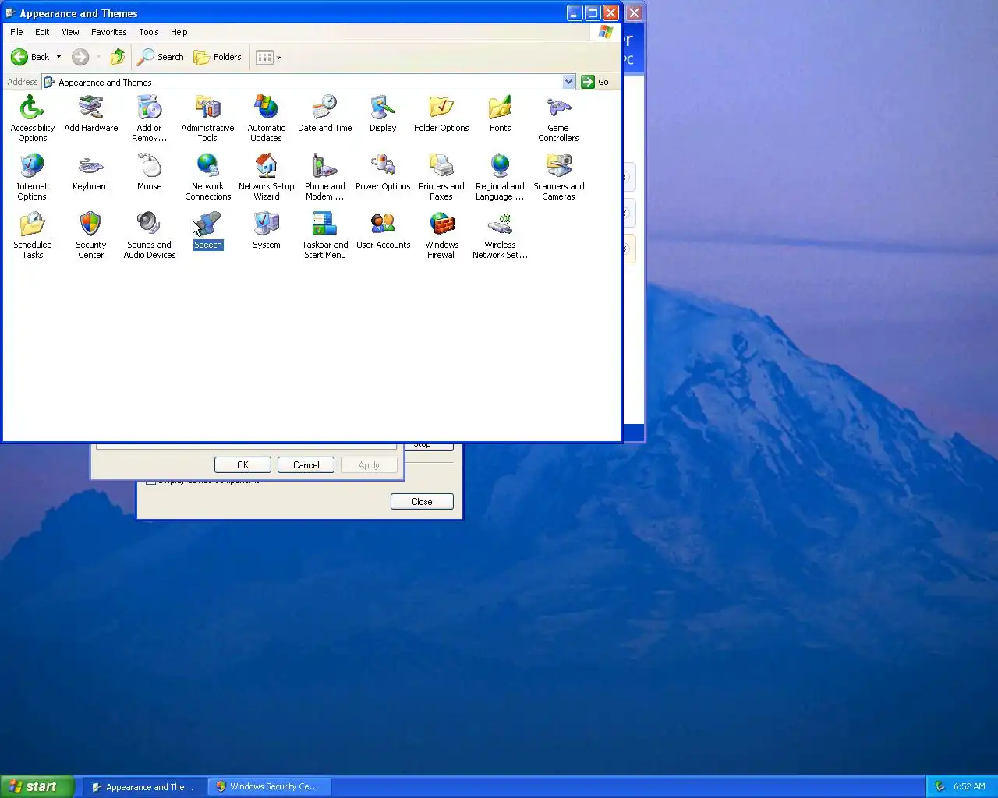Open User Accounts
Screen dimensions: 998x798
[x=383, y=231]
